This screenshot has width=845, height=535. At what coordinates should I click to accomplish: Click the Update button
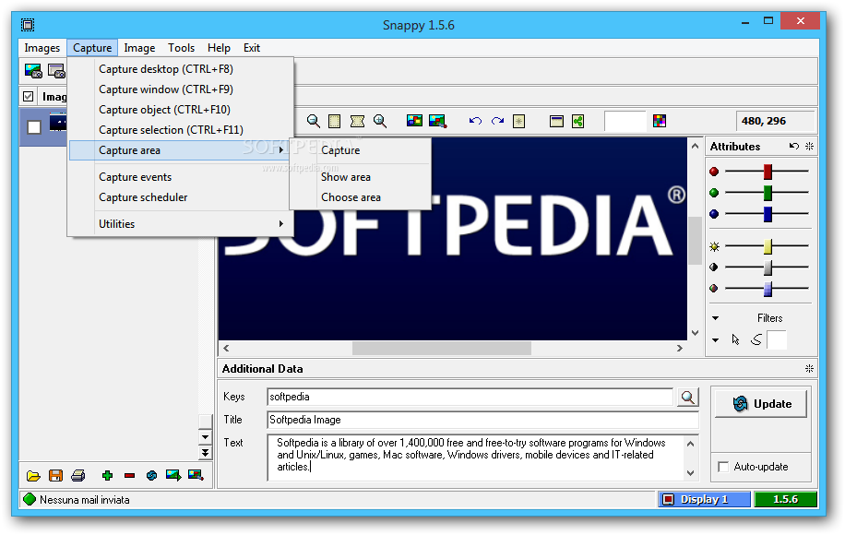pyautogui.click(x=760, y=403)
